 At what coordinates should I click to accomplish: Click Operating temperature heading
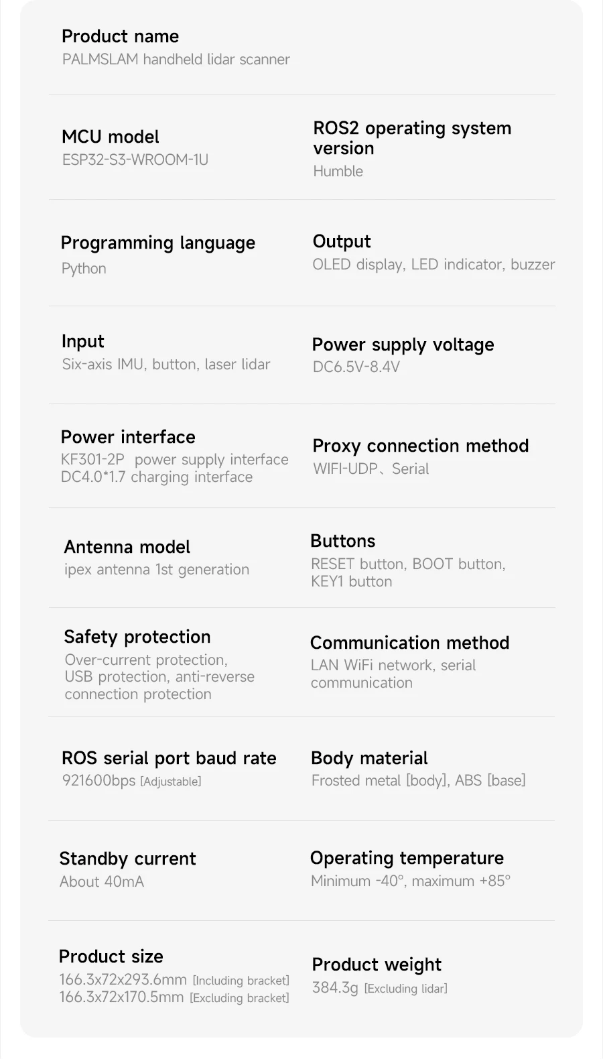pyautogui.click(x=406, y=858)
